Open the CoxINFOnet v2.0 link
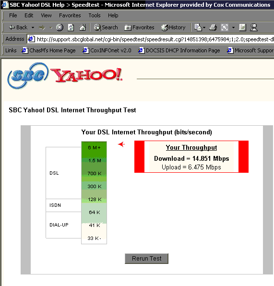Screen dimensions: 274x286 (x=107, y=50)
